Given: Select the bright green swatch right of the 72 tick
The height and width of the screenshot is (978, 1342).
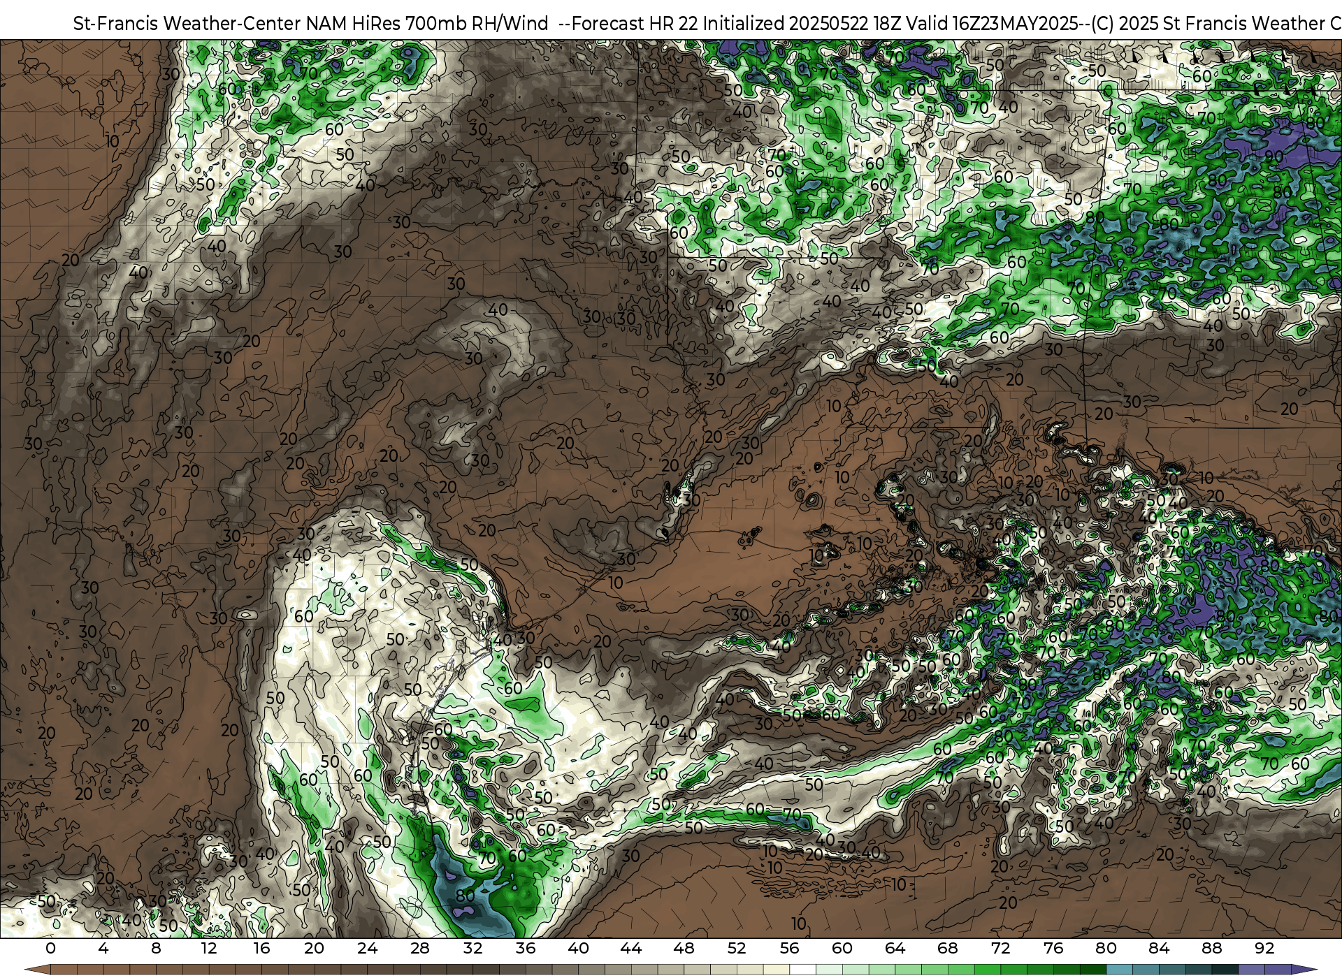Looking at the screenshot, I should [x=1013, y=970].
